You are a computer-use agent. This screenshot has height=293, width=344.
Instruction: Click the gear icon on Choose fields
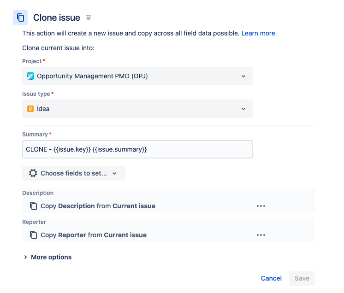33,173
